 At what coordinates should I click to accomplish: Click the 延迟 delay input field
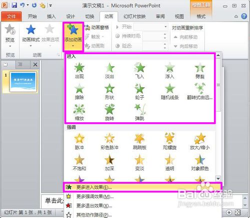(152, 46)
